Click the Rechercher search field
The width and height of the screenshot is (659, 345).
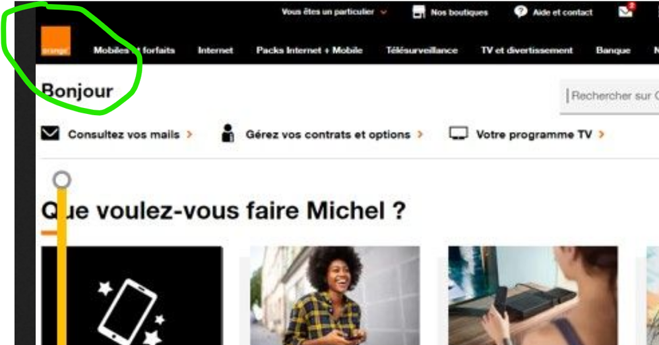610,96
